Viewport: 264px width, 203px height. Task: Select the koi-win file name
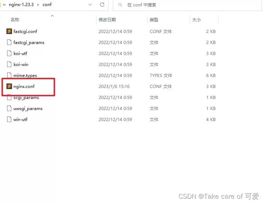pos(21,65)
